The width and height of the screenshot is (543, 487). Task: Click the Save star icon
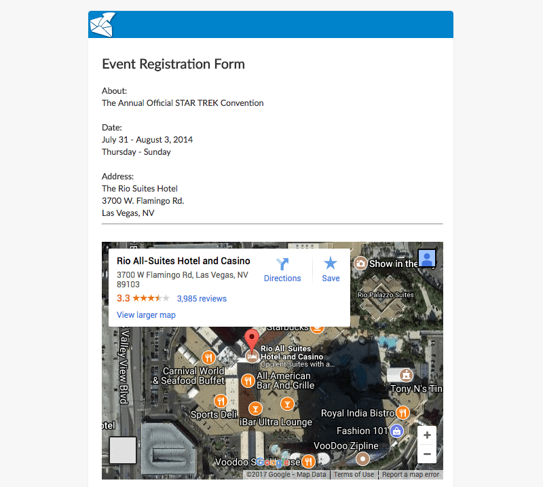coord(331,264)
